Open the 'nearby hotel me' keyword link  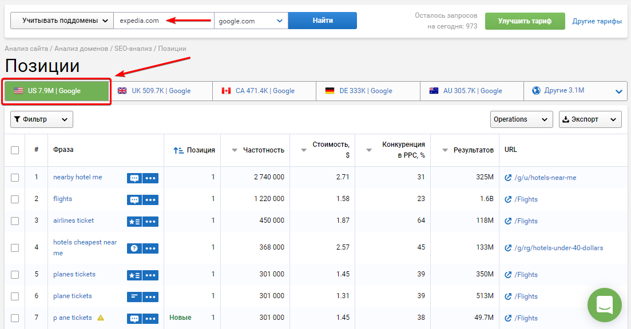pos(78,177)
